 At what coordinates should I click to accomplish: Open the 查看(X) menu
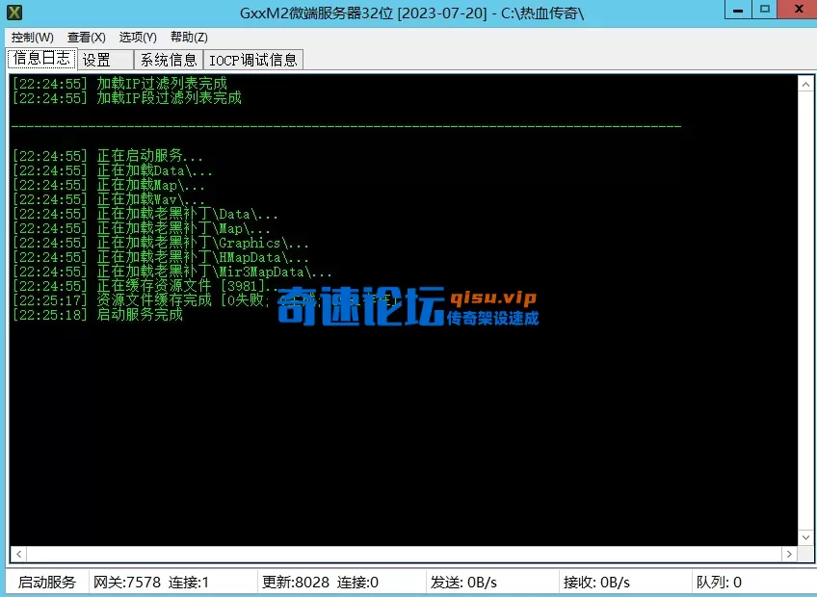click(86, 37)
